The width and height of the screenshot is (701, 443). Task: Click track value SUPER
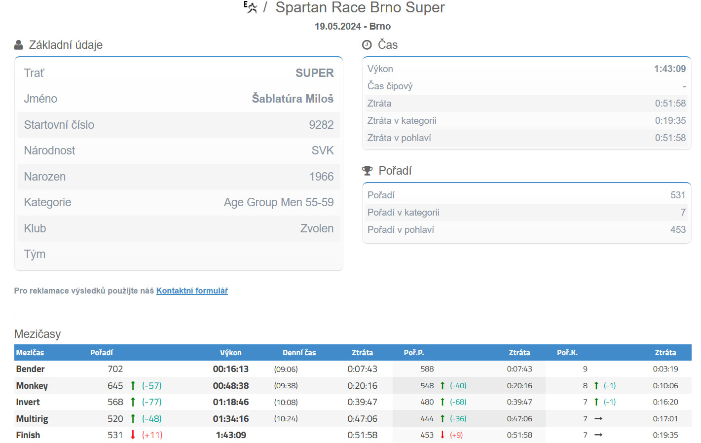[x=315, y=73]
